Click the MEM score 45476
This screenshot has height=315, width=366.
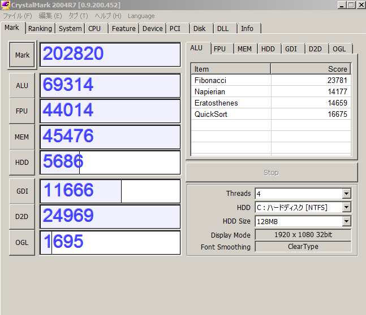(x=110, y=137)
